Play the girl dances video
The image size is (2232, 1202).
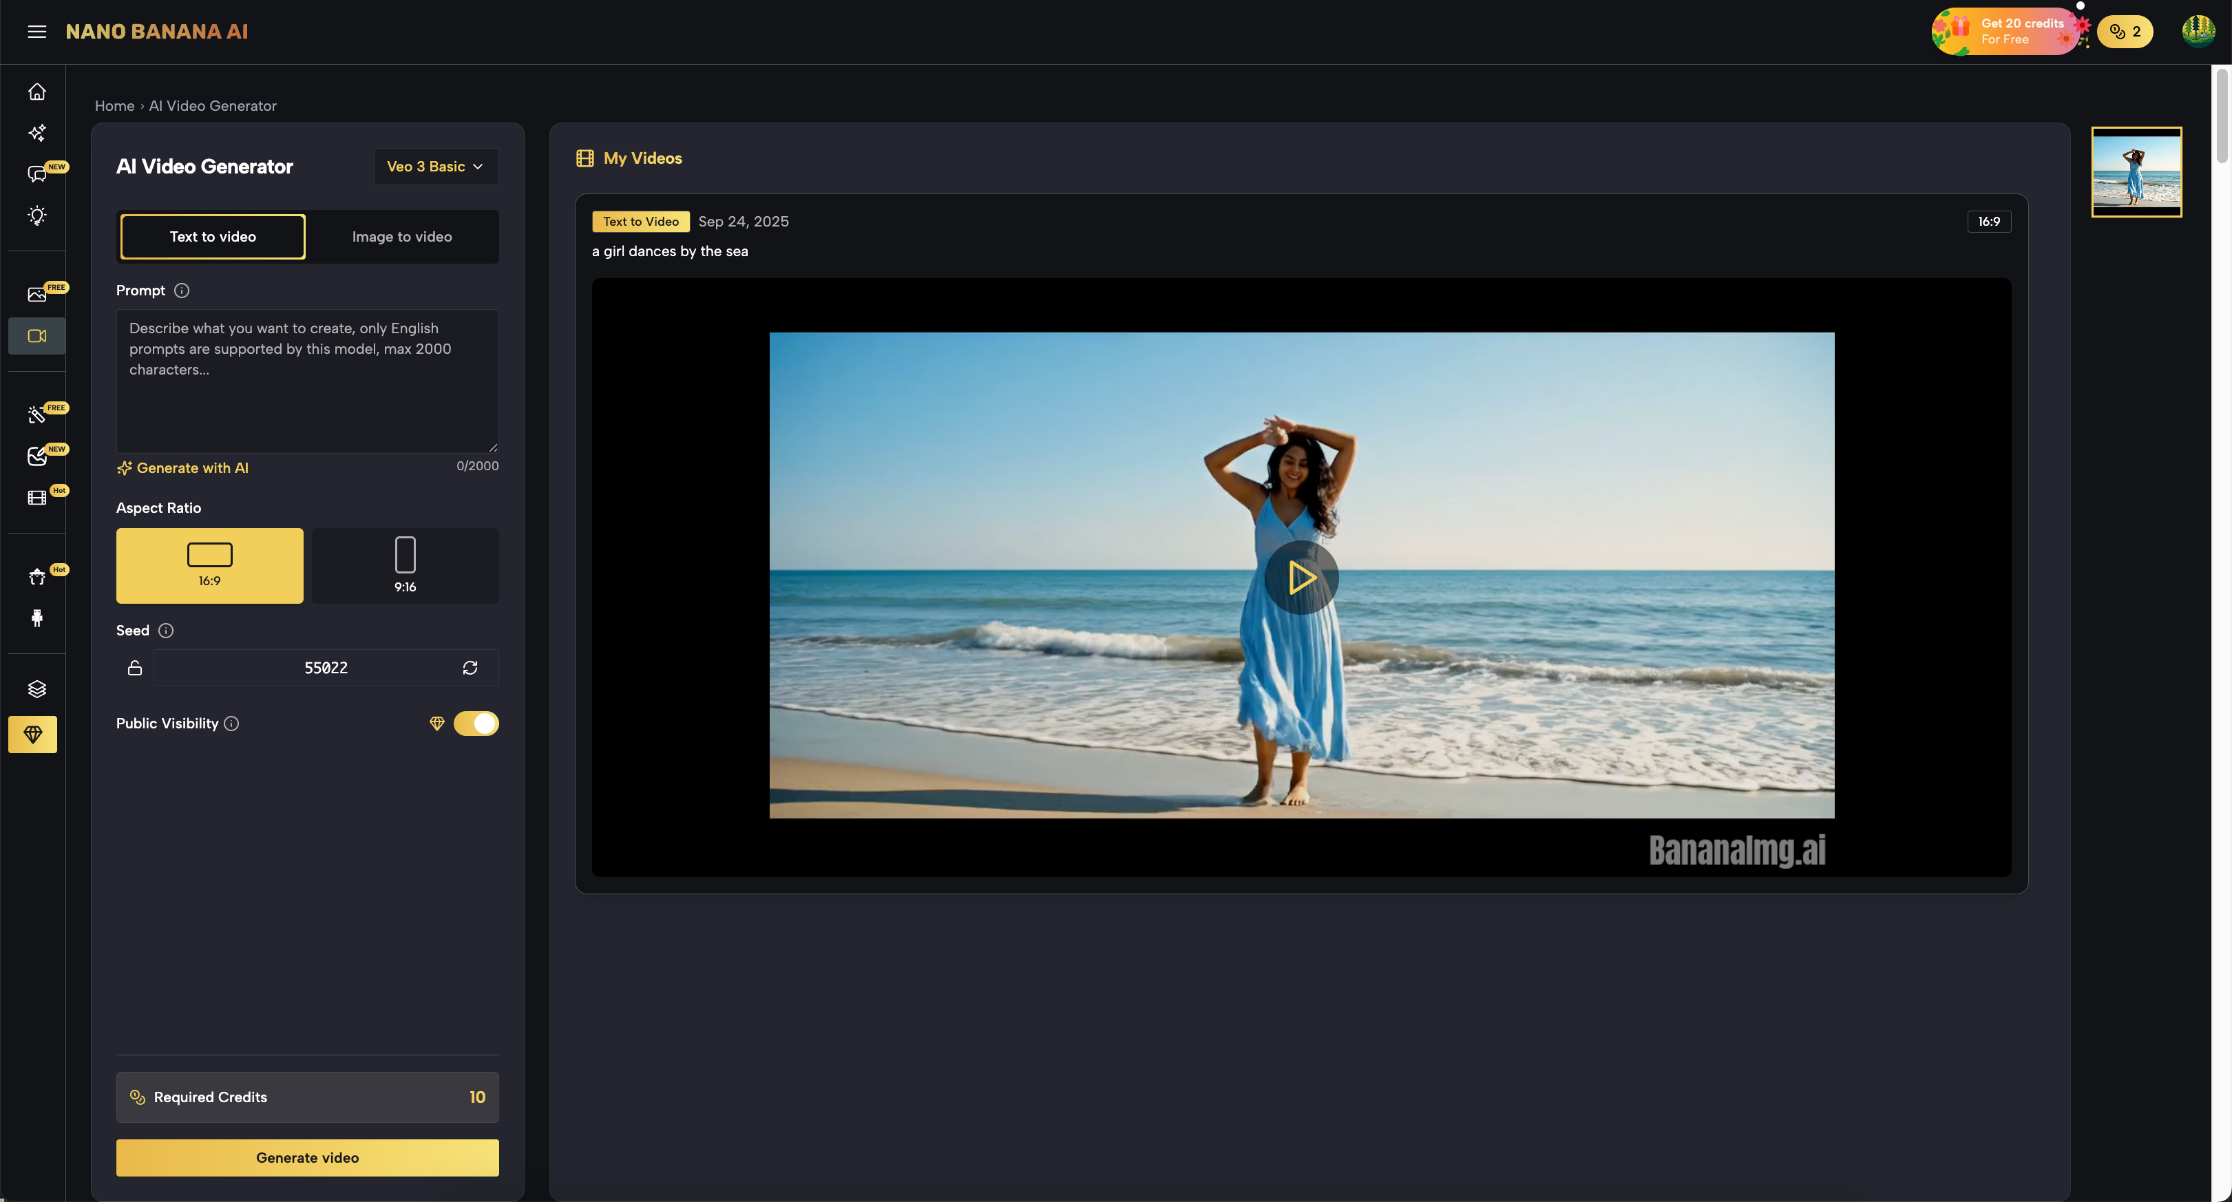coord(1301,578)
